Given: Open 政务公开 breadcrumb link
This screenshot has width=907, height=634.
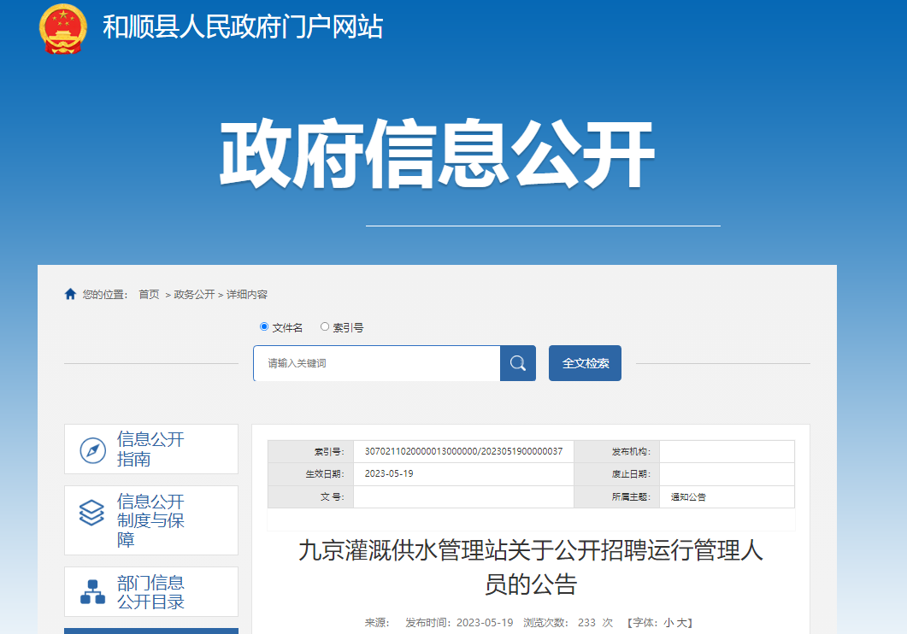Looking at the screenshot, I should (x=194, y=294).
